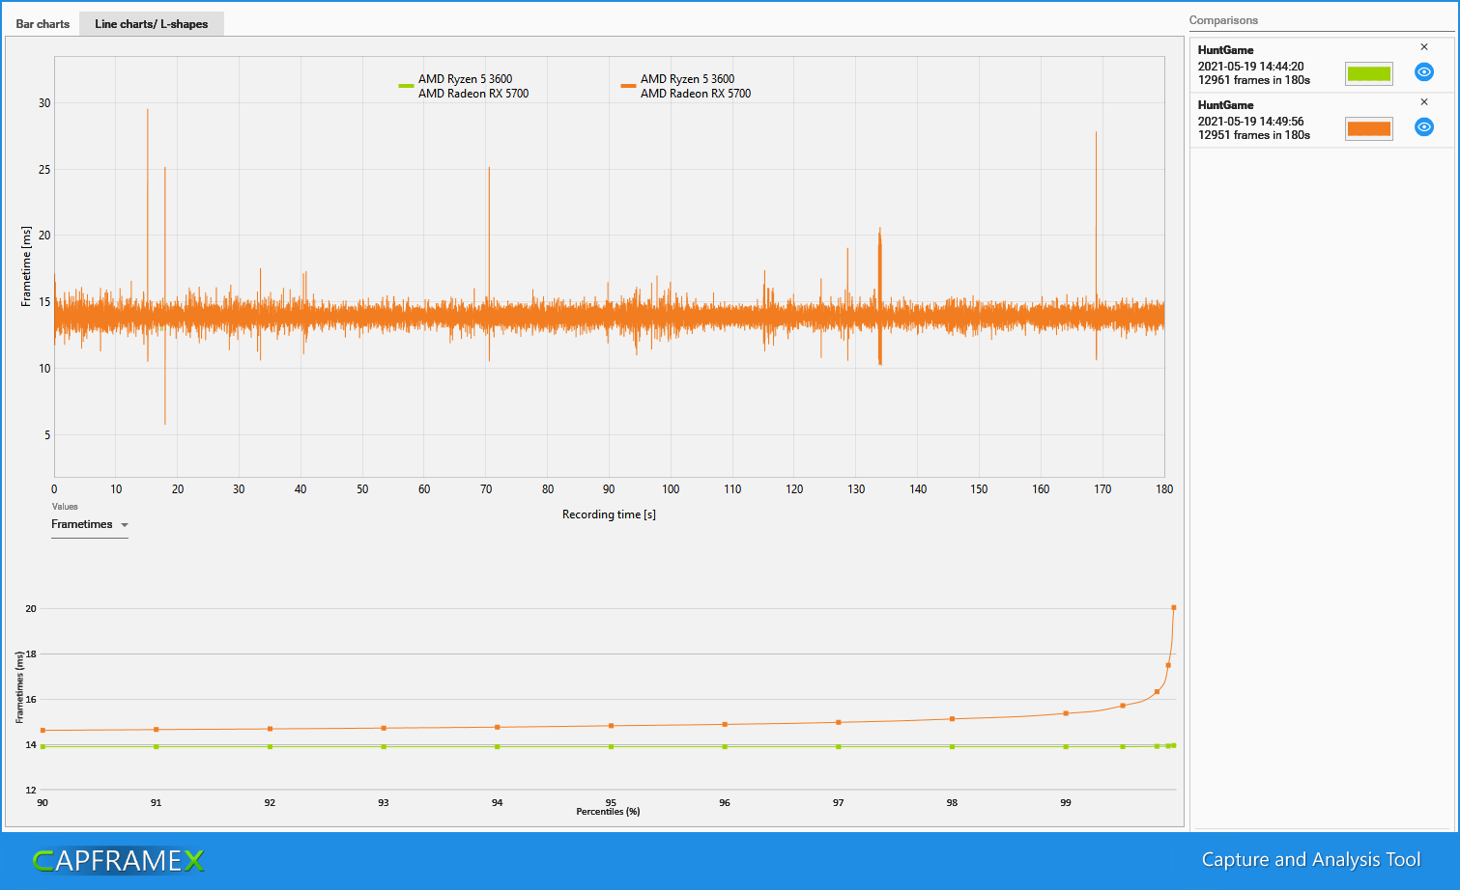Click the CapFrameX logo
1460x890 pixels.
[x=118, y=860]
